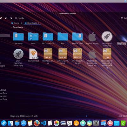Open the white paper text editor dock icon

pyautogui.click(x=50, y=123)
